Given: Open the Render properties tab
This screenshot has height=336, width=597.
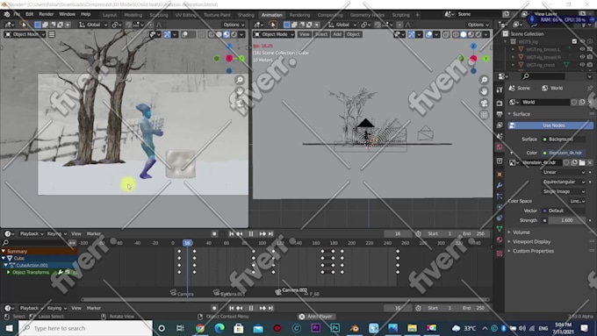Looking at the screenshot, I should pyautogui.click(x=500, y=104).
